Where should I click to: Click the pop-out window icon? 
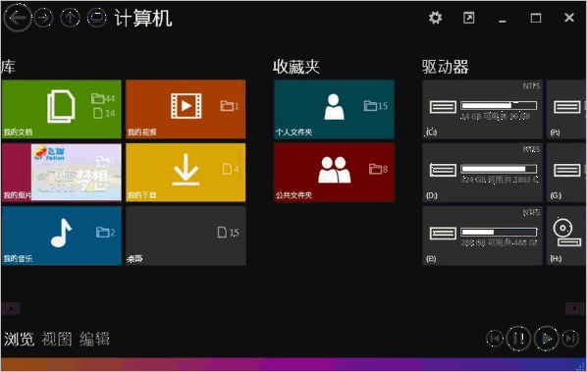point(468,18)
